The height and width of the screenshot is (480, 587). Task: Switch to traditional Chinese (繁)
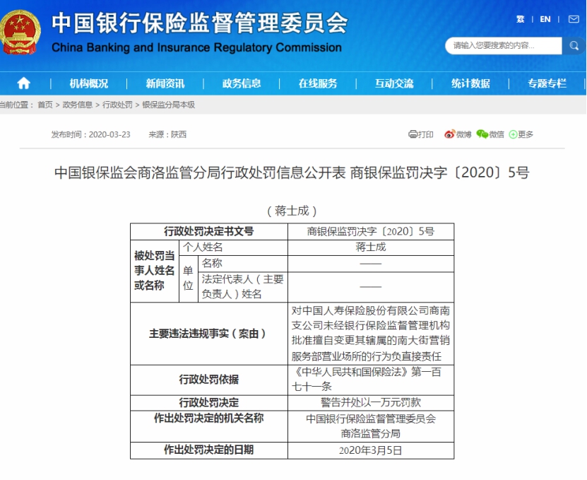pyautogui.click(x=521, y=19)
